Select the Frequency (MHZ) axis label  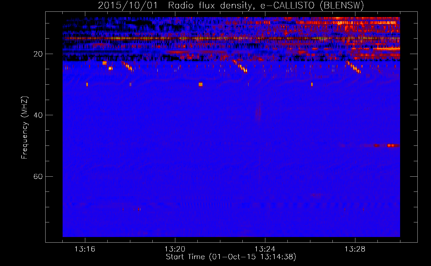(x=25, y=128)
